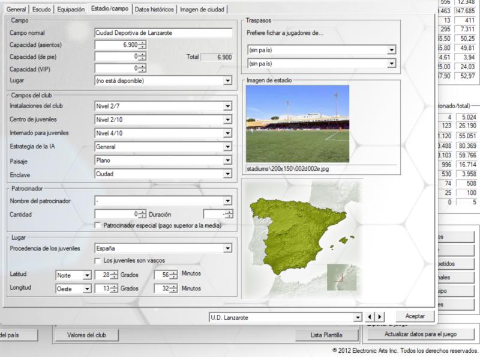Open the Equipación tab

point(71,9)
